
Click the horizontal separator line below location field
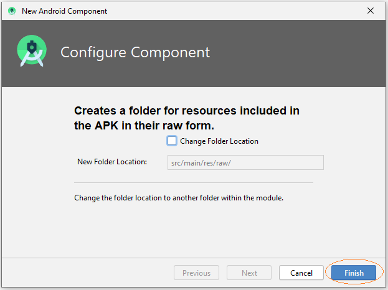194,183
